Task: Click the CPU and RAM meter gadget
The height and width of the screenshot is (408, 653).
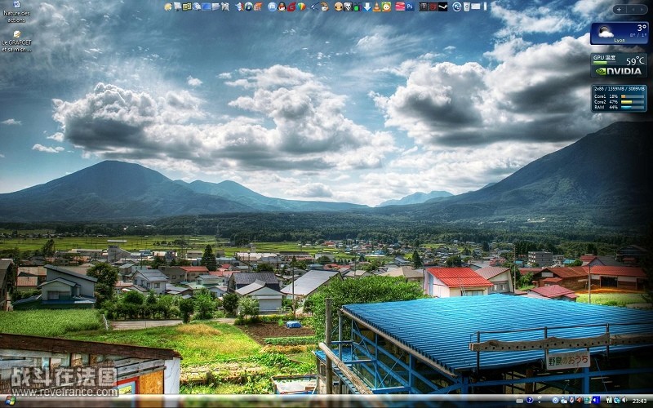Action: tap(619, 97)
